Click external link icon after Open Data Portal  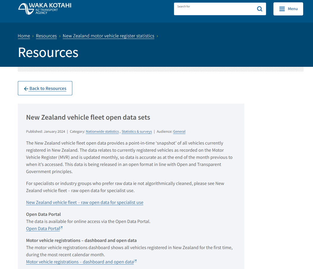[x=61, y=228]
